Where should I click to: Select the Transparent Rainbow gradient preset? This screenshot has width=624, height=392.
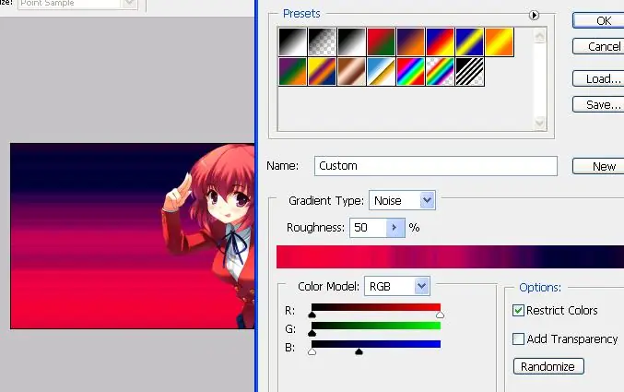[440, 71]
